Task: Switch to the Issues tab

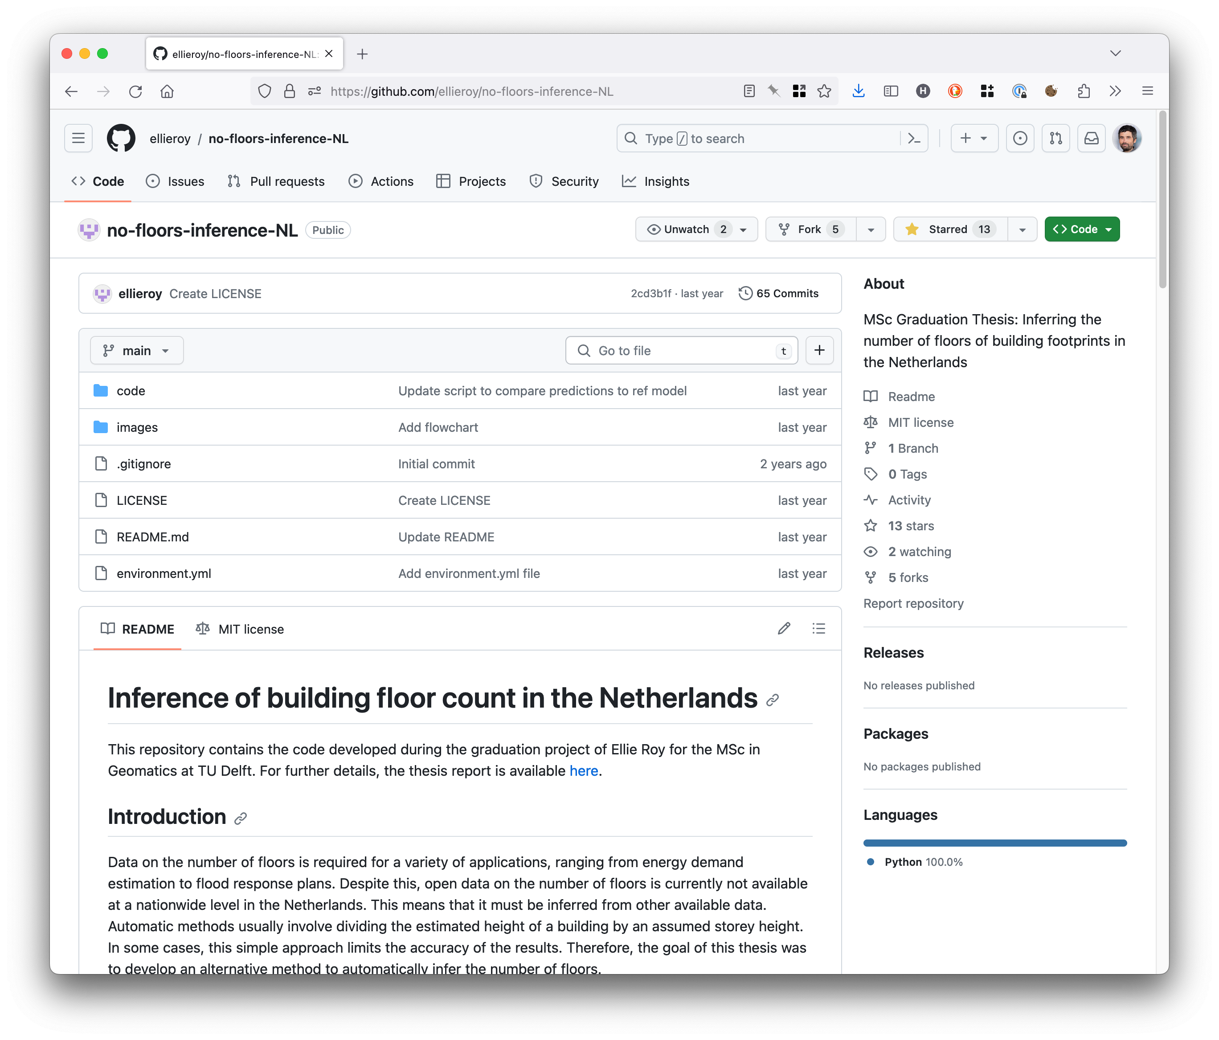Action: 175,181
